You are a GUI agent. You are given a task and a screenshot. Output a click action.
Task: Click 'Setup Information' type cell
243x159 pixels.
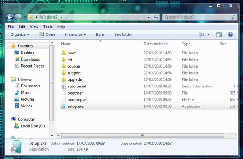(x=197, y=86)
